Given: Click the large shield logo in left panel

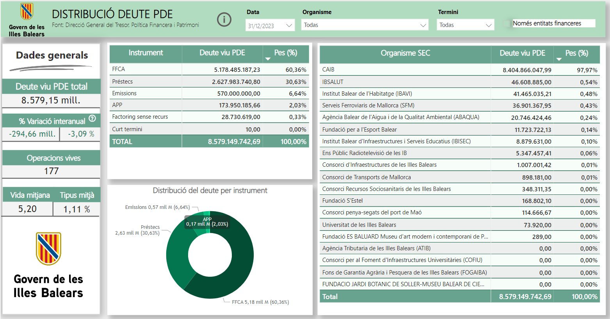Looking at the screenshot, I should (x=48, y=249).
